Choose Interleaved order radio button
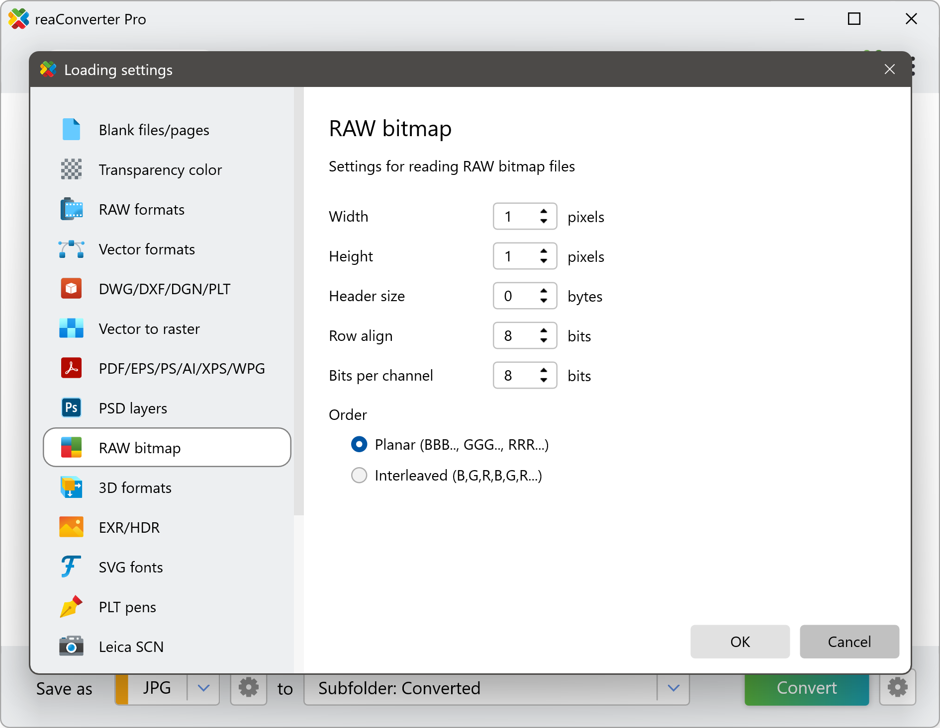Screen dimensions: 940x728 [359, 476]
